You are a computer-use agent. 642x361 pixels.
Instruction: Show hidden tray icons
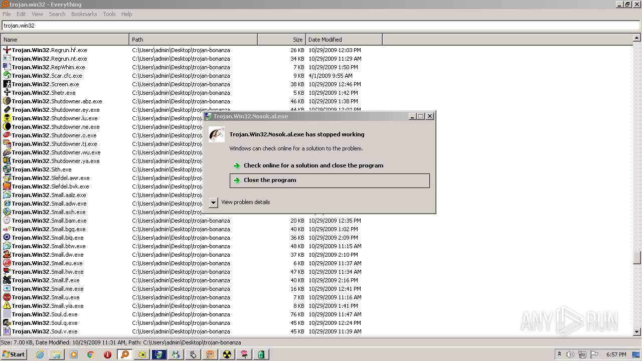560,354
